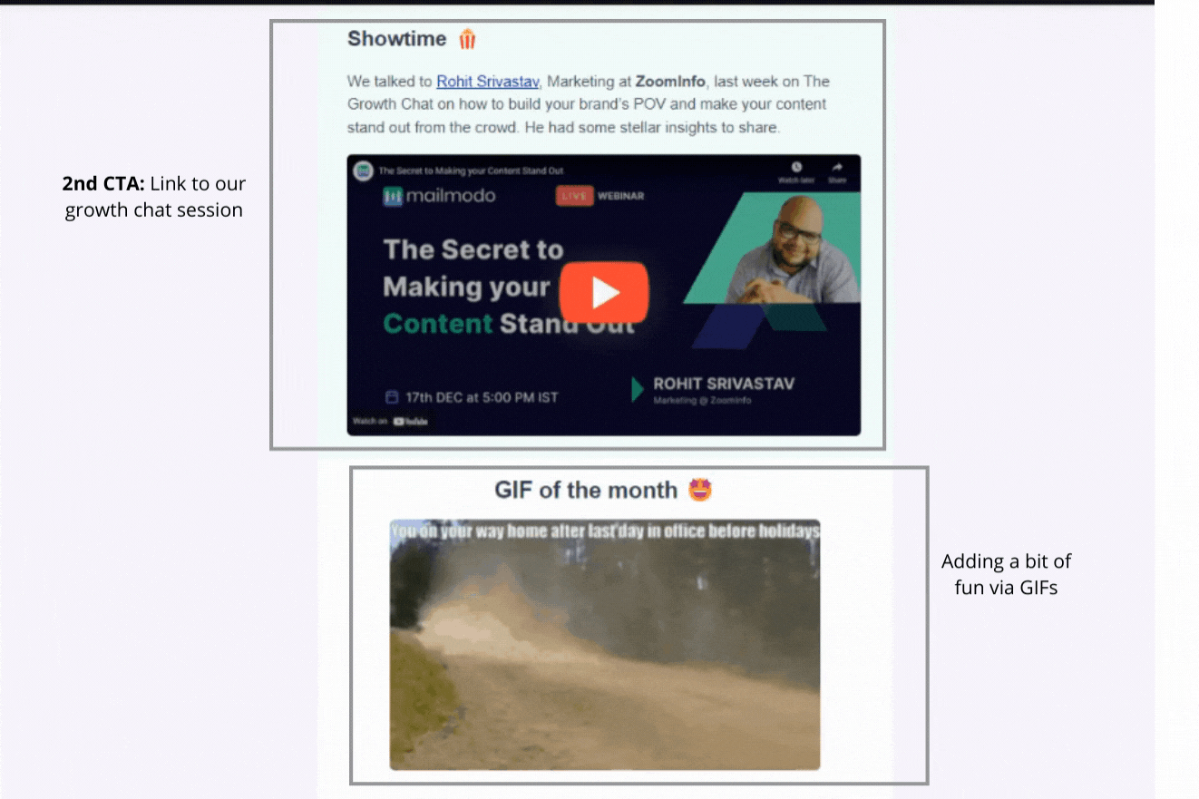The width and height of the screenshot is (1199, 799).
Task: Click the GIF caption about holidays
Action: 605,531
